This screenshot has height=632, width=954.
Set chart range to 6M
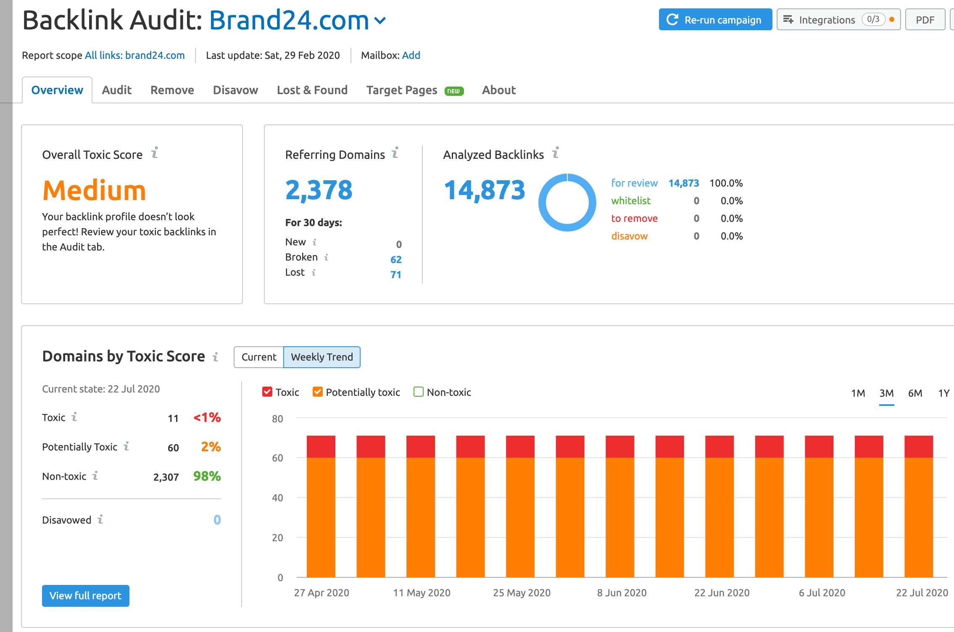point(915,393)
